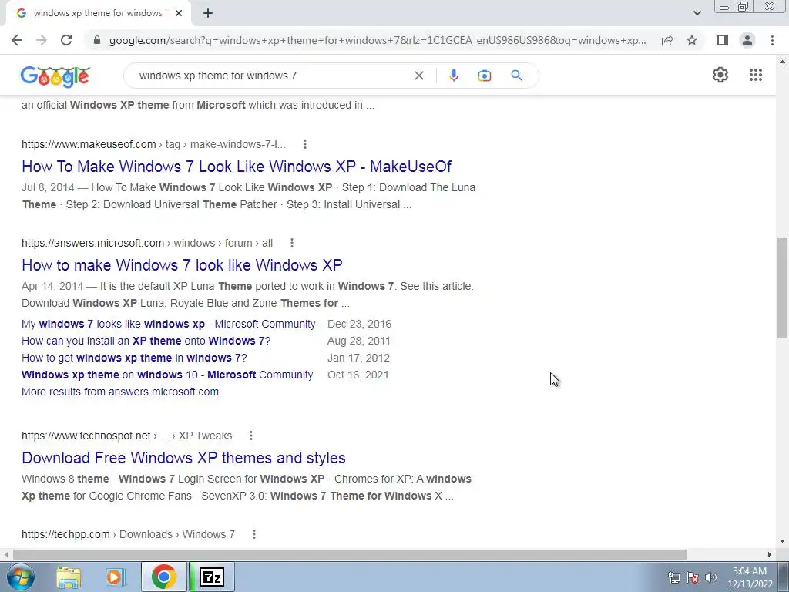This screenshot has height=592, width=789.
Task: Open the Chrome side panel icon
Action: click(723, 40)
